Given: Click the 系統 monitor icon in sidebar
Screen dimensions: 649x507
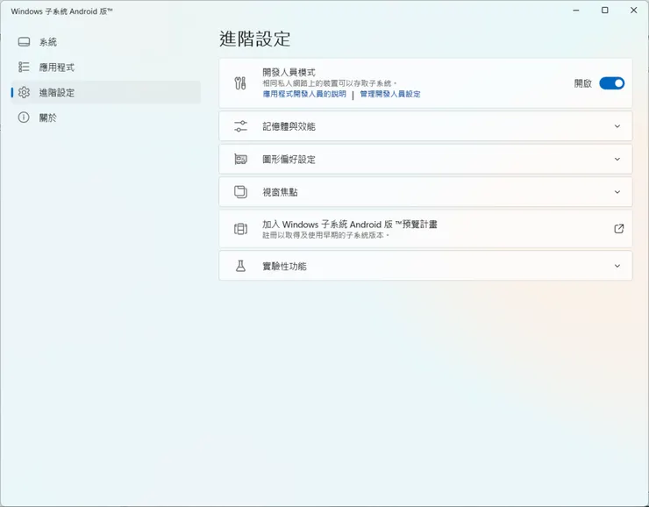Looking at the screenshot, I should click(24, 42).
